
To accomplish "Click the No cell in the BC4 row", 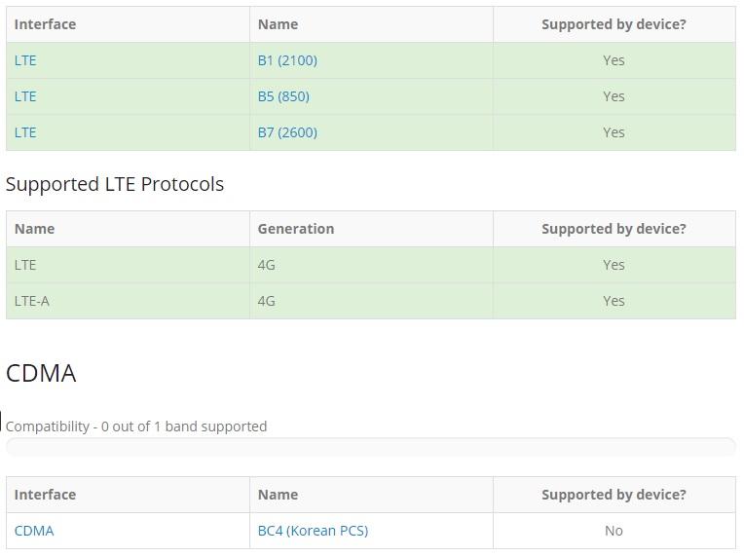I will [614, 531].
